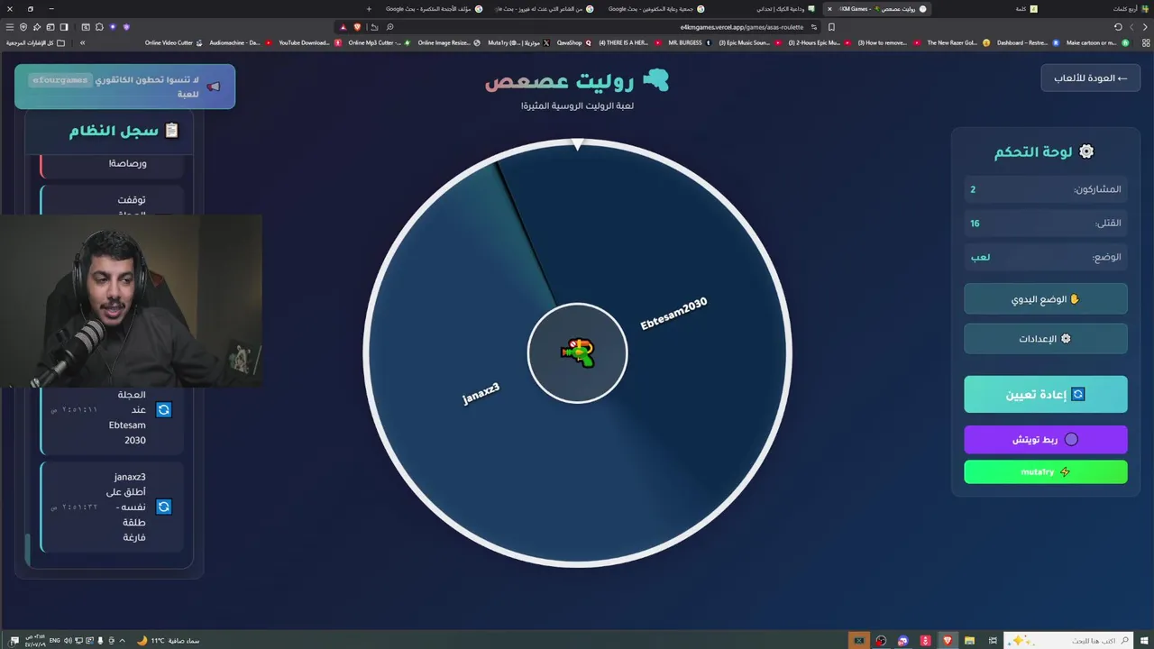Close the روليت عصعص tab
This screenshot has width=1154, height=649.
pos(829,9)
